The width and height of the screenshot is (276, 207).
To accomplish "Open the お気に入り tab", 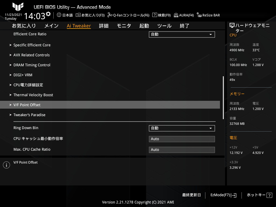I will click(x=24, y=26).
